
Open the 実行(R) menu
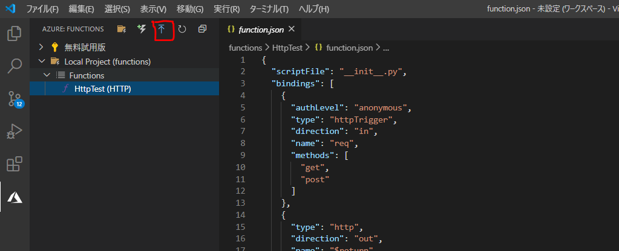click(x=226, y=9)
